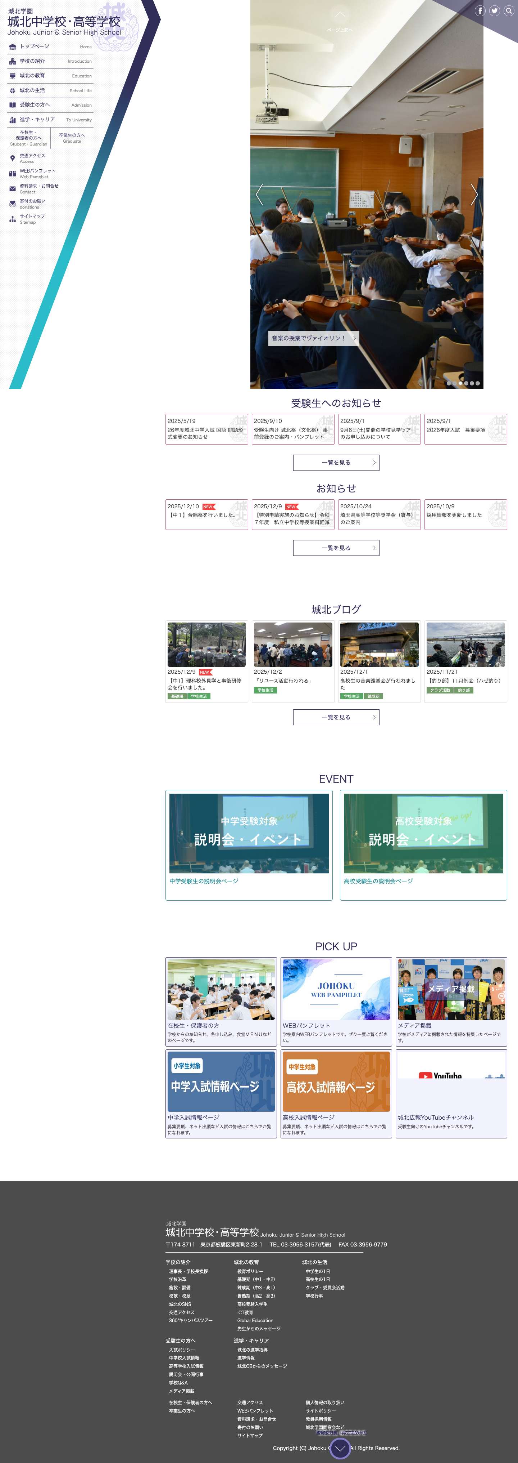Click the 錬成期 blog tag
The image size is (518, 1463).
point(373,696)
